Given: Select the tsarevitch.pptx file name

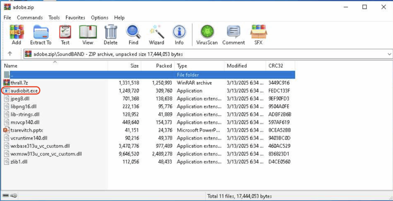Looking at the screenshot, I should 27,130.
